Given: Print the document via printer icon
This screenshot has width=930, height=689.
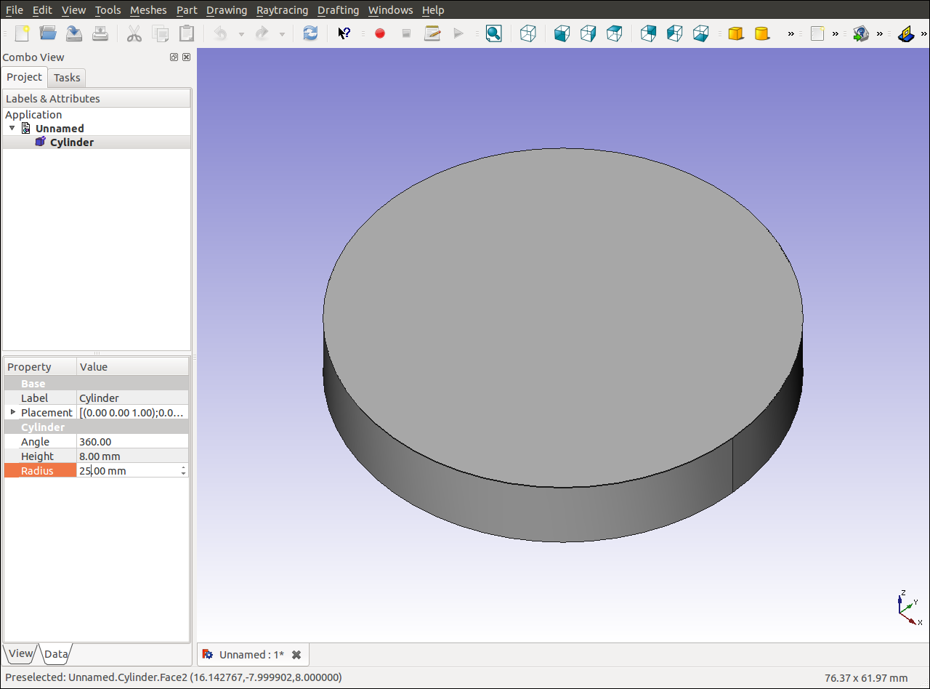Looking at the screenshot, I should click(100, 33).
